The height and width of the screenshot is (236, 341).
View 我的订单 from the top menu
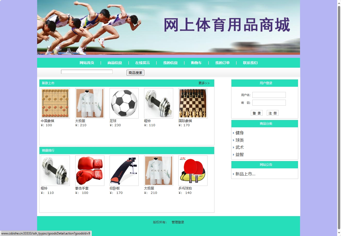point(222,62)
